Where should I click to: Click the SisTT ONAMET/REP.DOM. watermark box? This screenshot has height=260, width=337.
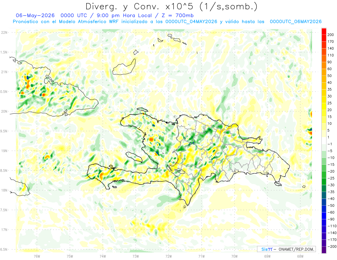[x=286, y=249]
